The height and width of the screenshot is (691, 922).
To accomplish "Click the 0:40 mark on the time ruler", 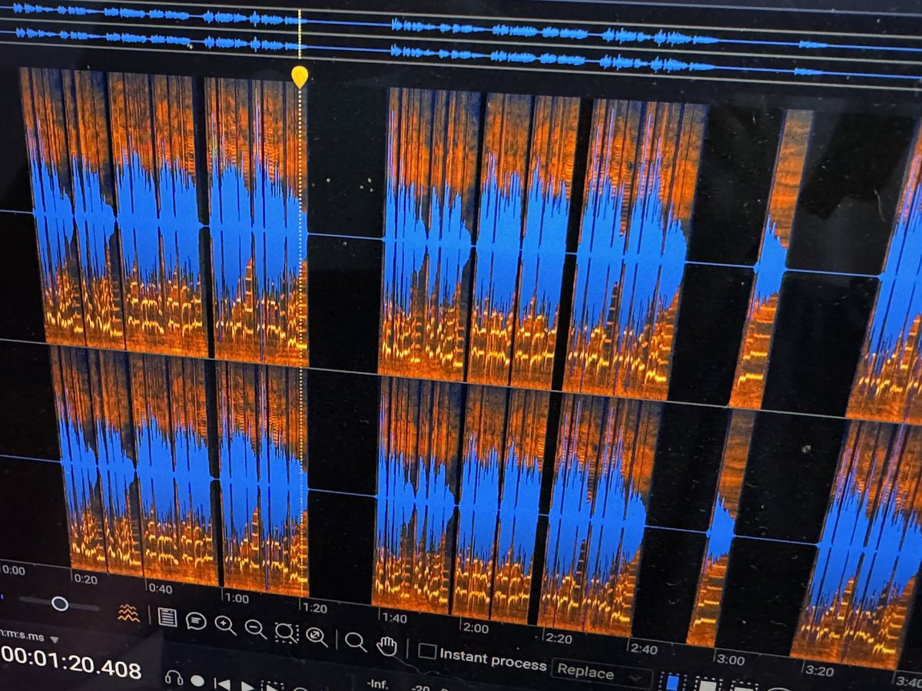I will pyautogui.click(x=160, y=587).
